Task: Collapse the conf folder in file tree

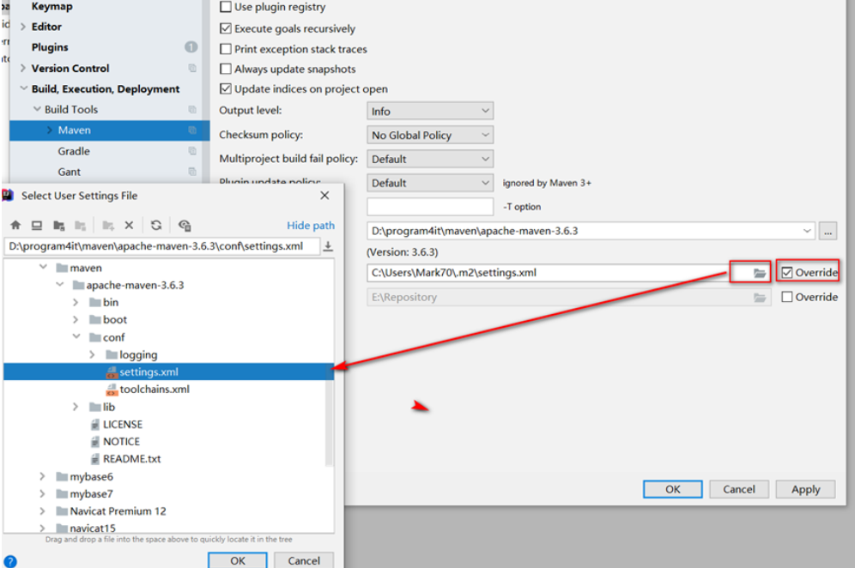Action: (x=76, y=337)
